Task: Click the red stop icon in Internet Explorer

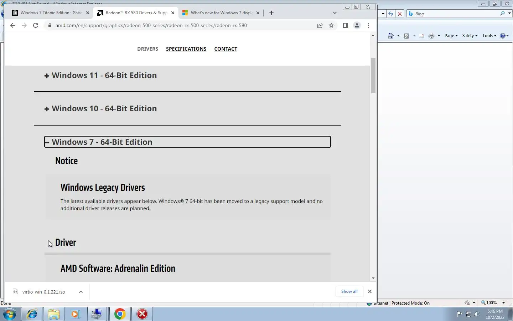Action: (x=400, y=14)
